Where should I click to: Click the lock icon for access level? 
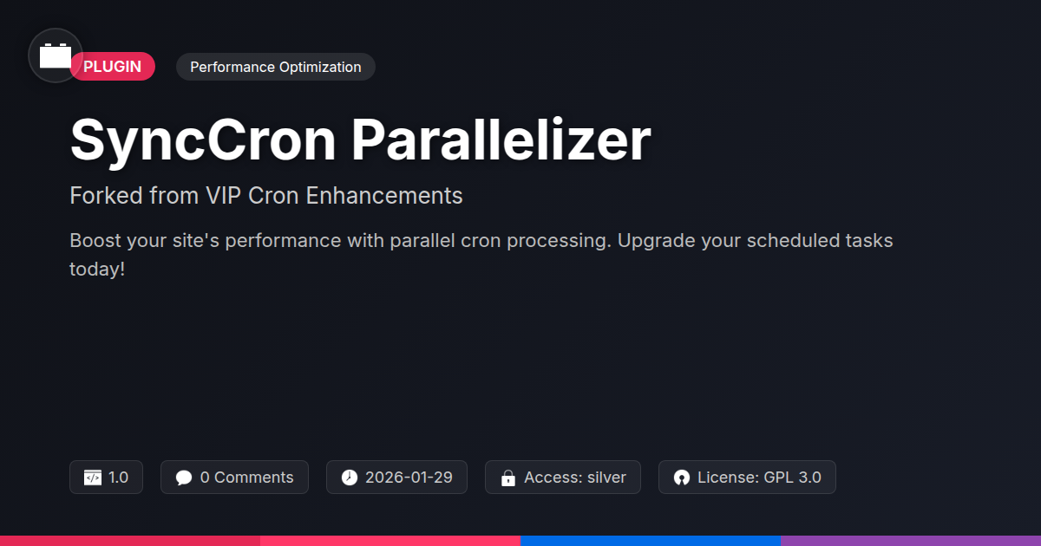pyautogui.click(x=508, y=478)
